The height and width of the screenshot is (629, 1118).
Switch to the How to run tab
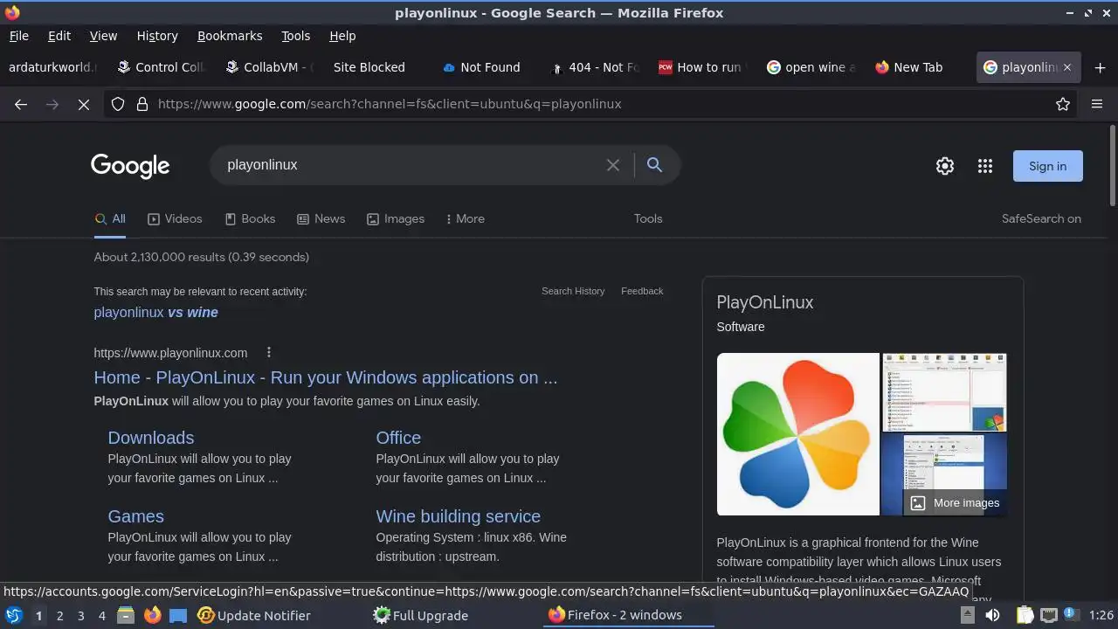click(x=701, y=67)
